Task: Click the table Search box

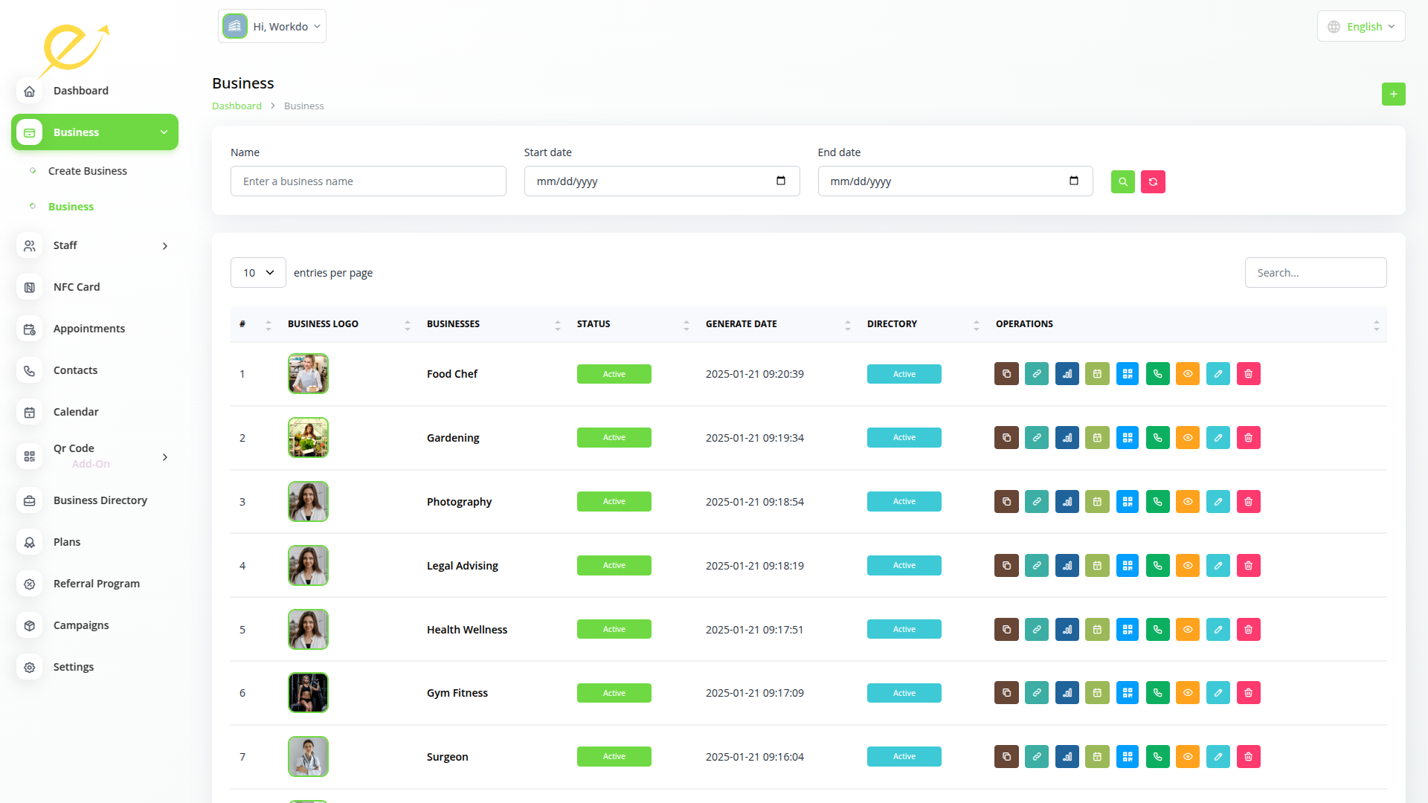Action: tap(1316, 273)
